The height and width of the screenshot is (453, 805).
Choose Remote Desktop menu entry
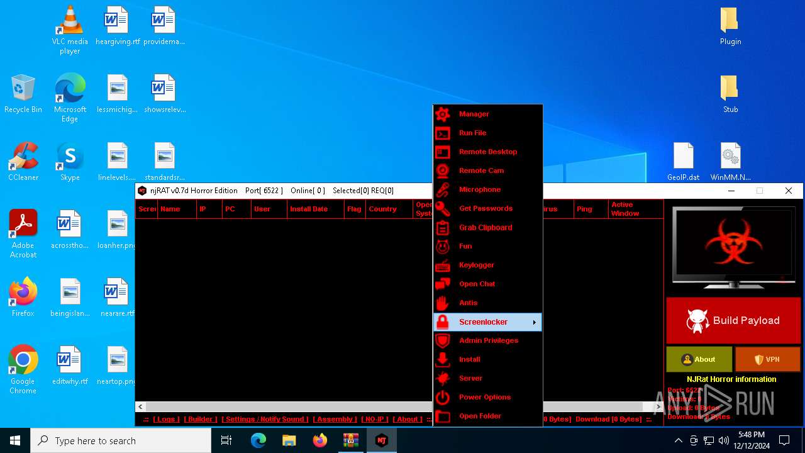coord(487,152)
